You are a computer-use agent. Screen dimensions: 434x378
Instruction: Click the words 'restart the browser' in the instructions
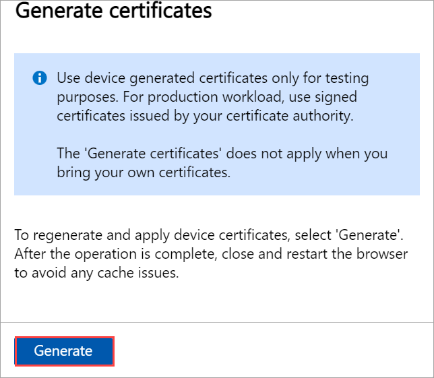coord(364,256)
